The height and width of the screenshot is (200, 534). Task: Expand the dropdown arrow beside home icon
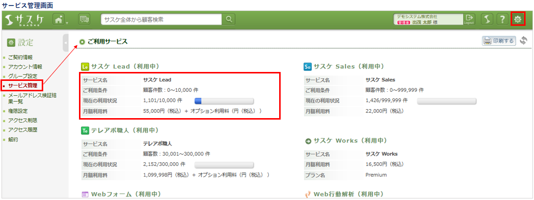[67, 23]
